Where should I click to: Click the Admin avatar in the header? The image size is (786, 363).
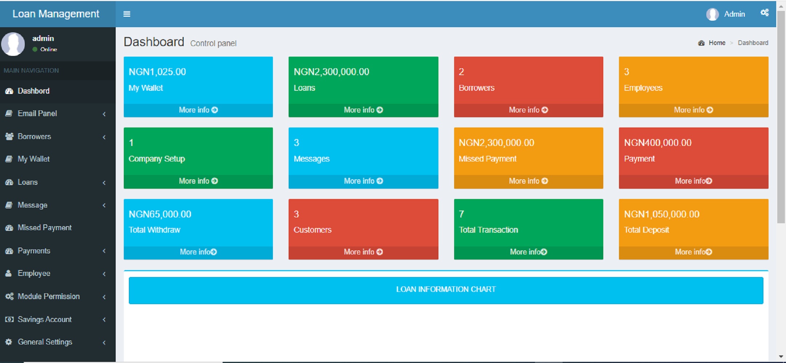[713, 14]
